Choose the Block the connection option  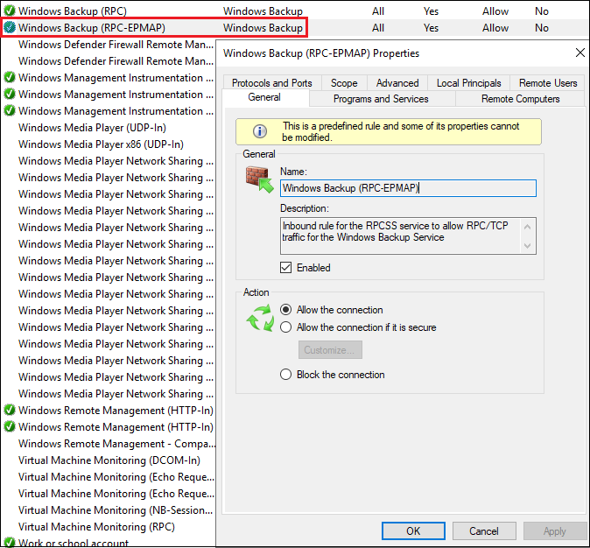286,375
